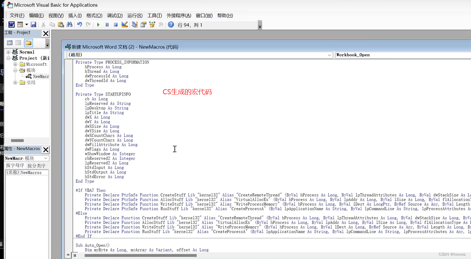
Task: Collapse the Project (新建) node
Action: coord(8,58)
